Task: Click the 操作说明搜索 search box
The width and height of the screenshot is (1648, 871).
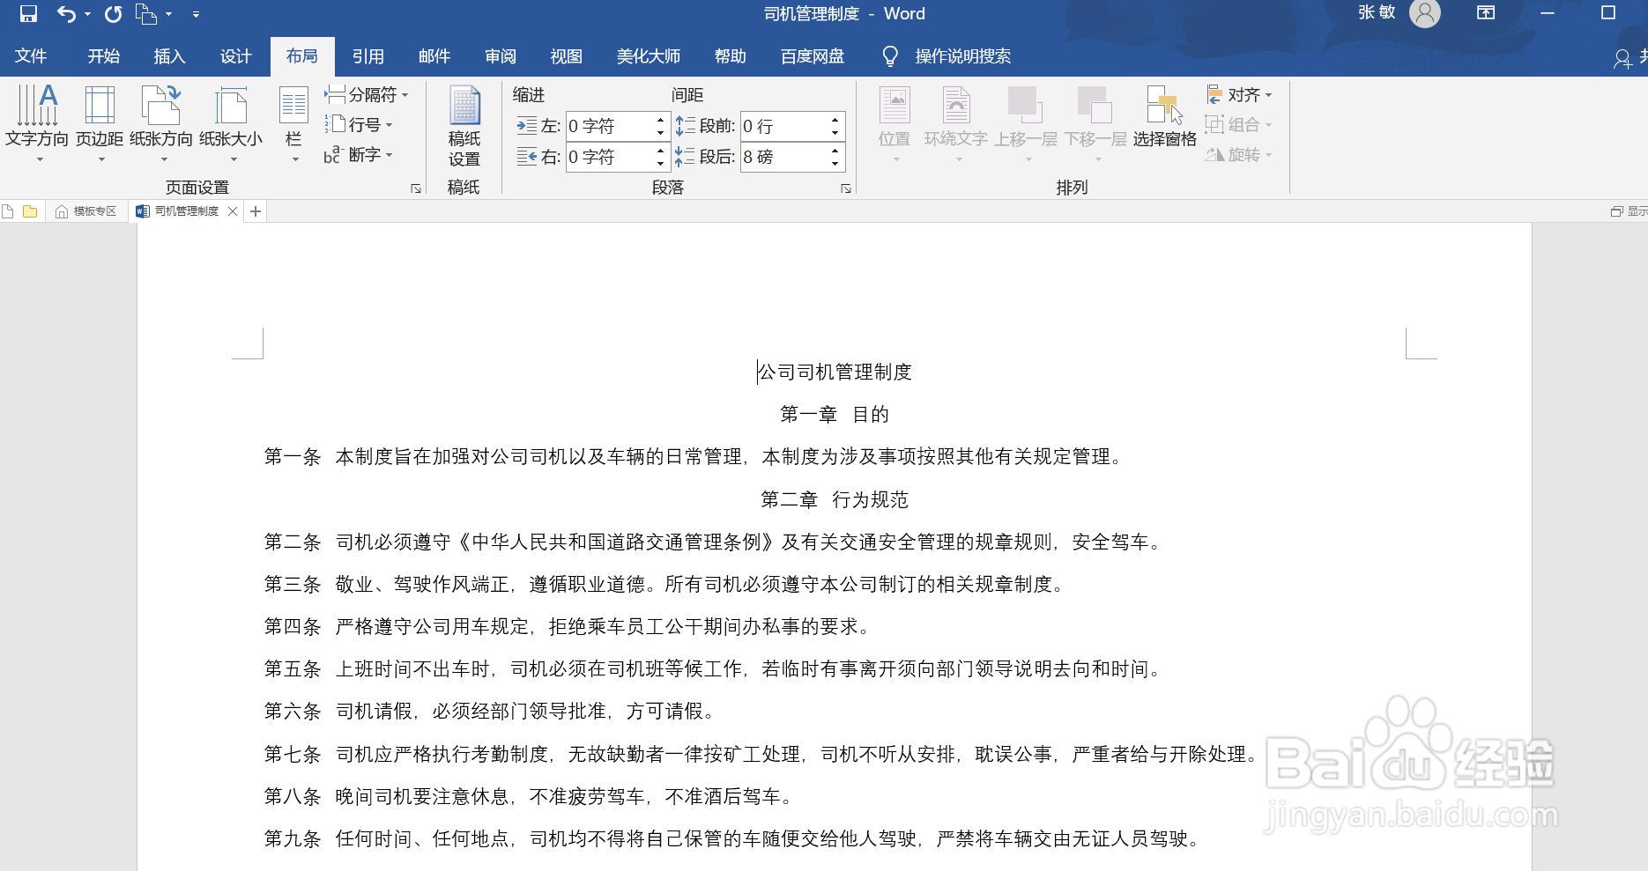Action: pyautogui.click(x=961, y=55)
